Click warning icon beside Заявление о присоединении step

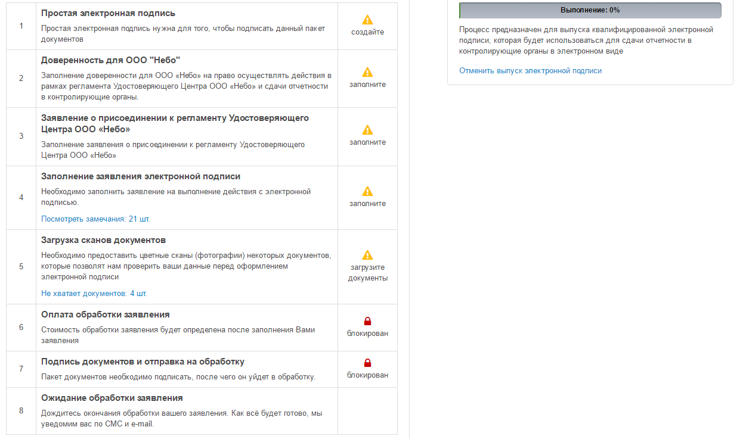coord(367,130)
